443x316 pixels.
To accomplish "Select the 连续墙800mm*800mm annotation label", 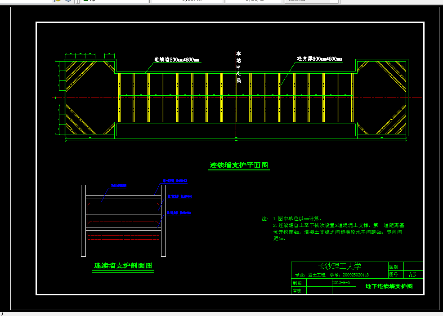I will 177,60.
